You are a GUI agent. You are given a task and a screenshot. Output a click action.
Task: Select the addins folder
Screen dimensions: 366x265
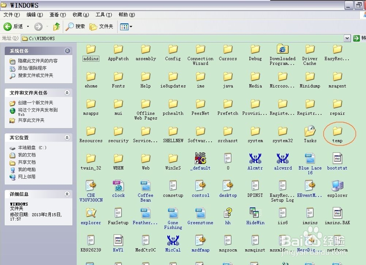91,53
